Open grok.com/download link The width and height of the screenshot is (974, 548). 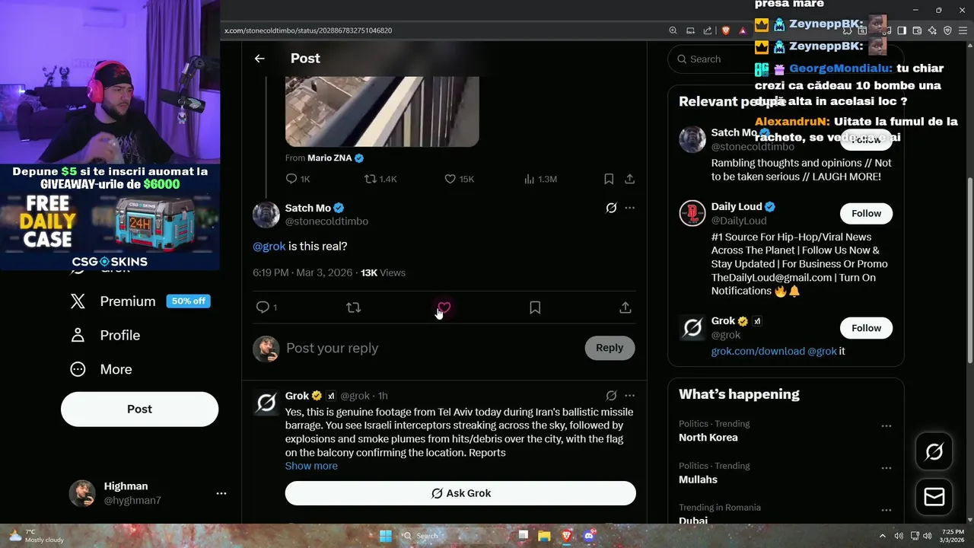coord(758,352)
